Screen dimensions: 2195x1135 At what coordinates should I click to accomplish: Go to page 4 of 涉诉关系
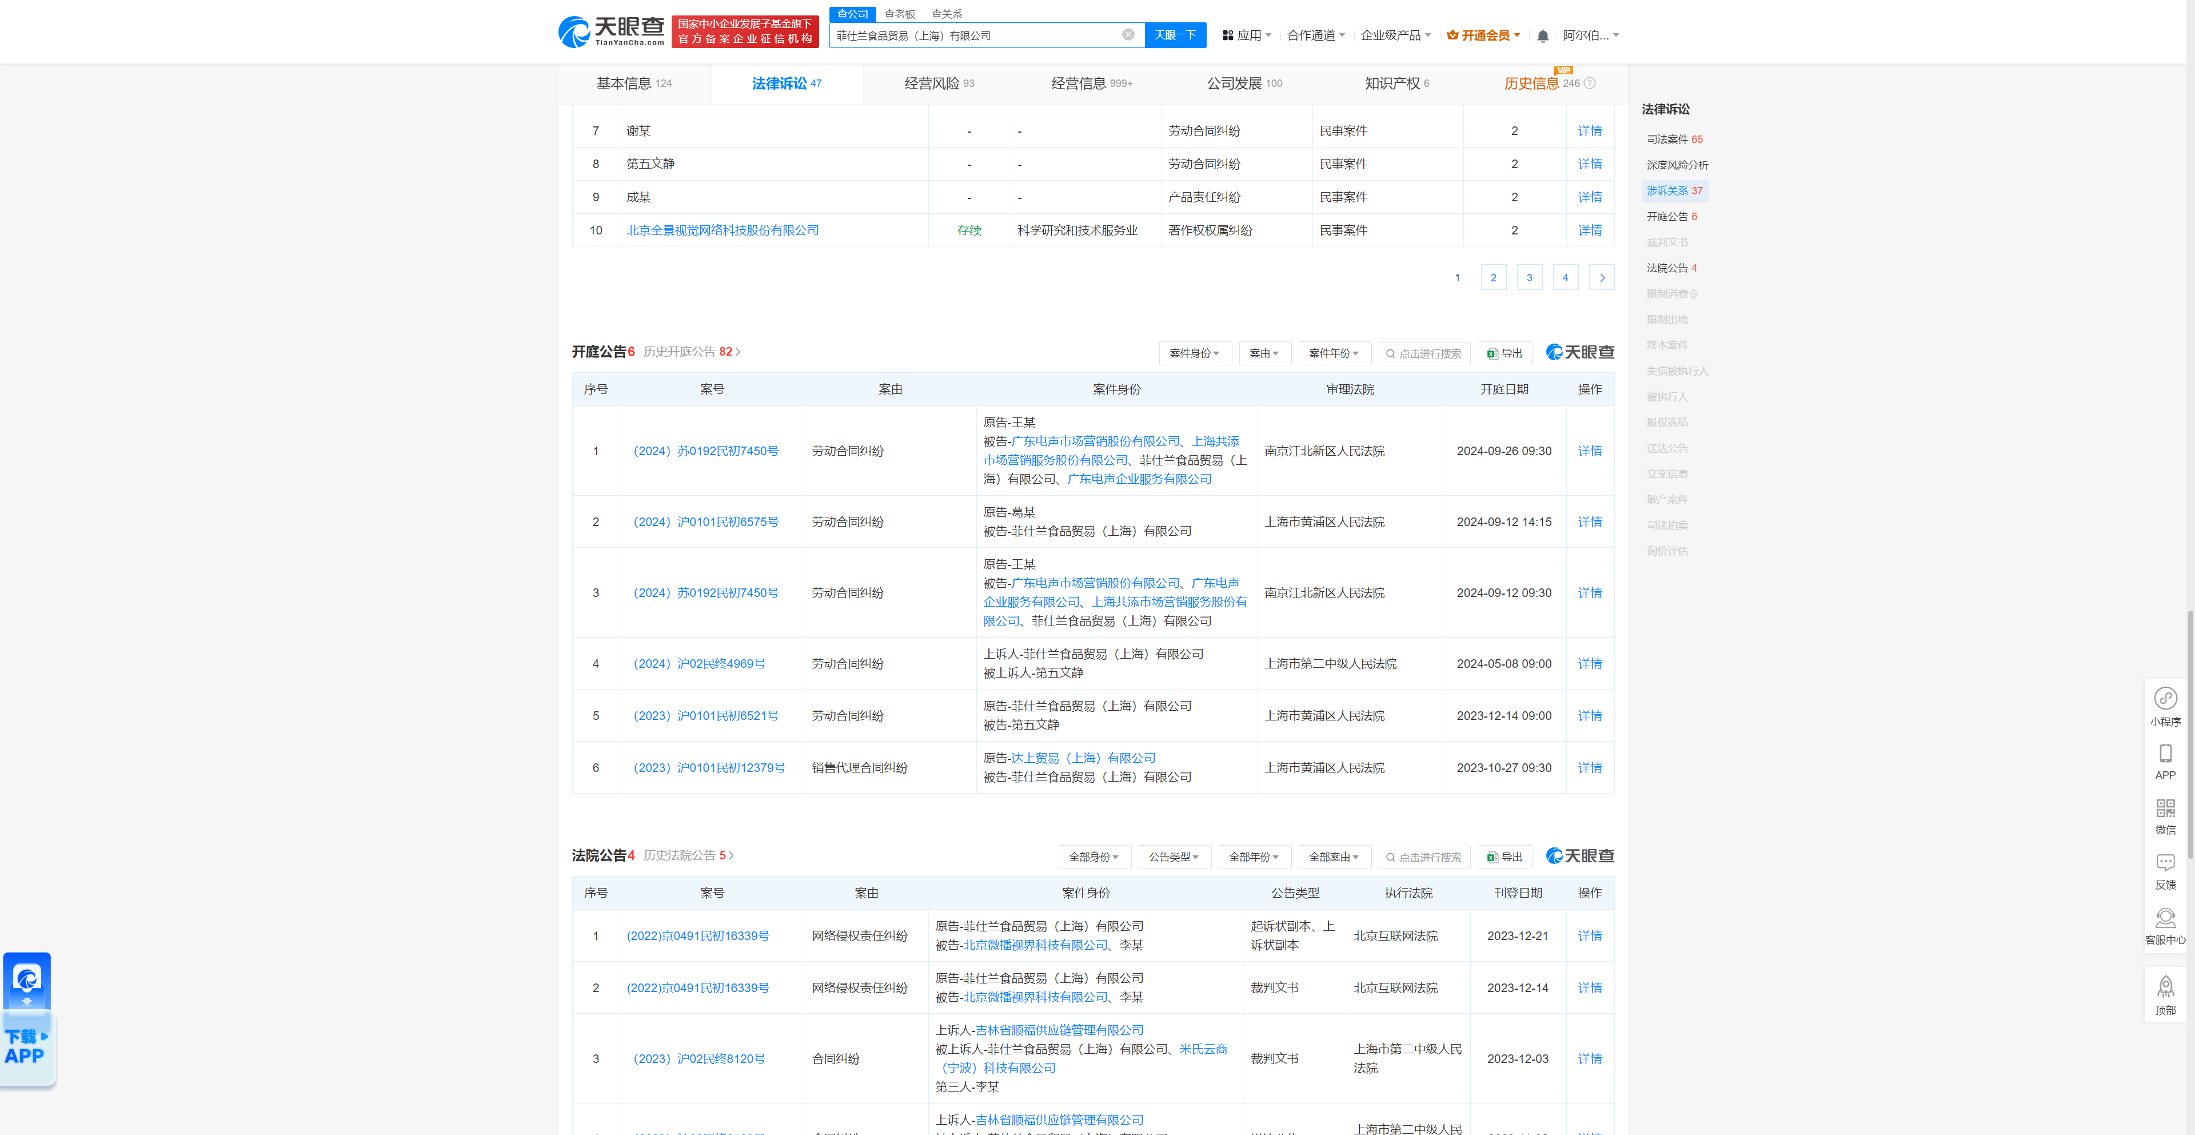[x=1565, y=277]
